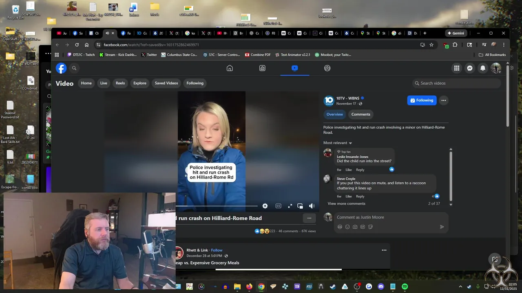Reply to Steve Croyle's comment
The height and width of the screenshot is (293, 522).
pyautogui.click(x=360, y=196)
